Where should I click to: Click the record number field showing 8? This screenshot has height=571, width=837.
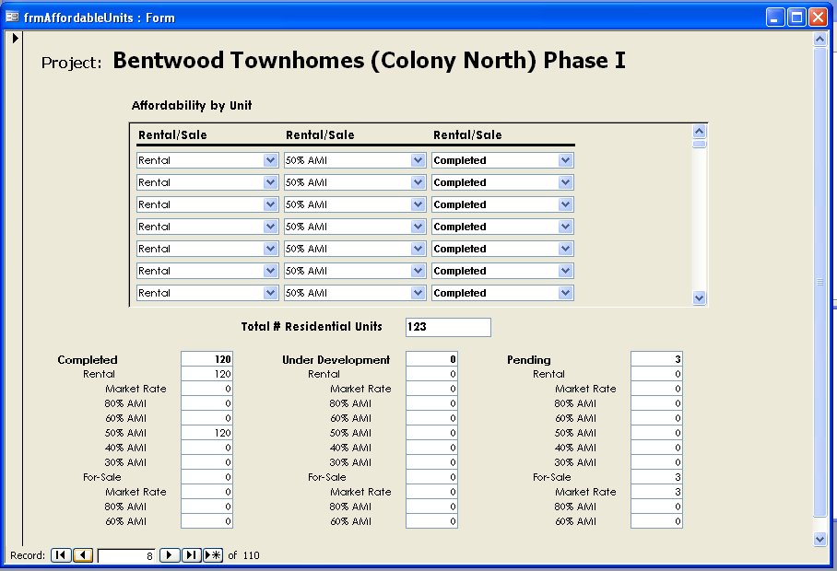[x=127, y=555]
